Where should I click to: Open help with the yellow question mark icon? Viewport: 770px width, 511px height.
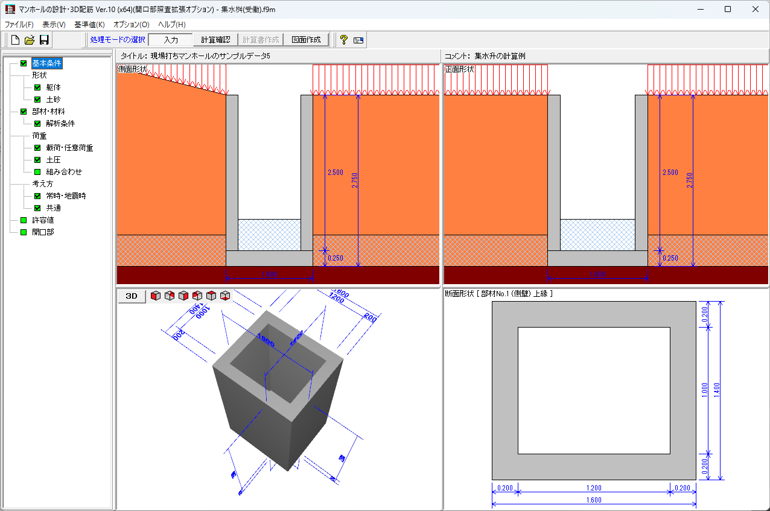point(344,40)
